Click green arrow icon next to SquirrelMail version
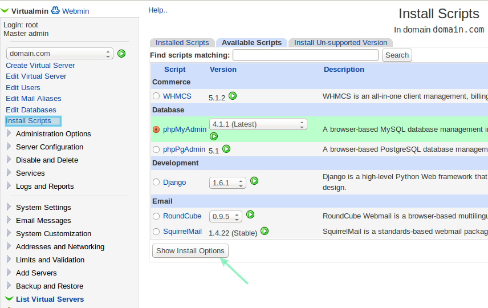 click(265, 231)
